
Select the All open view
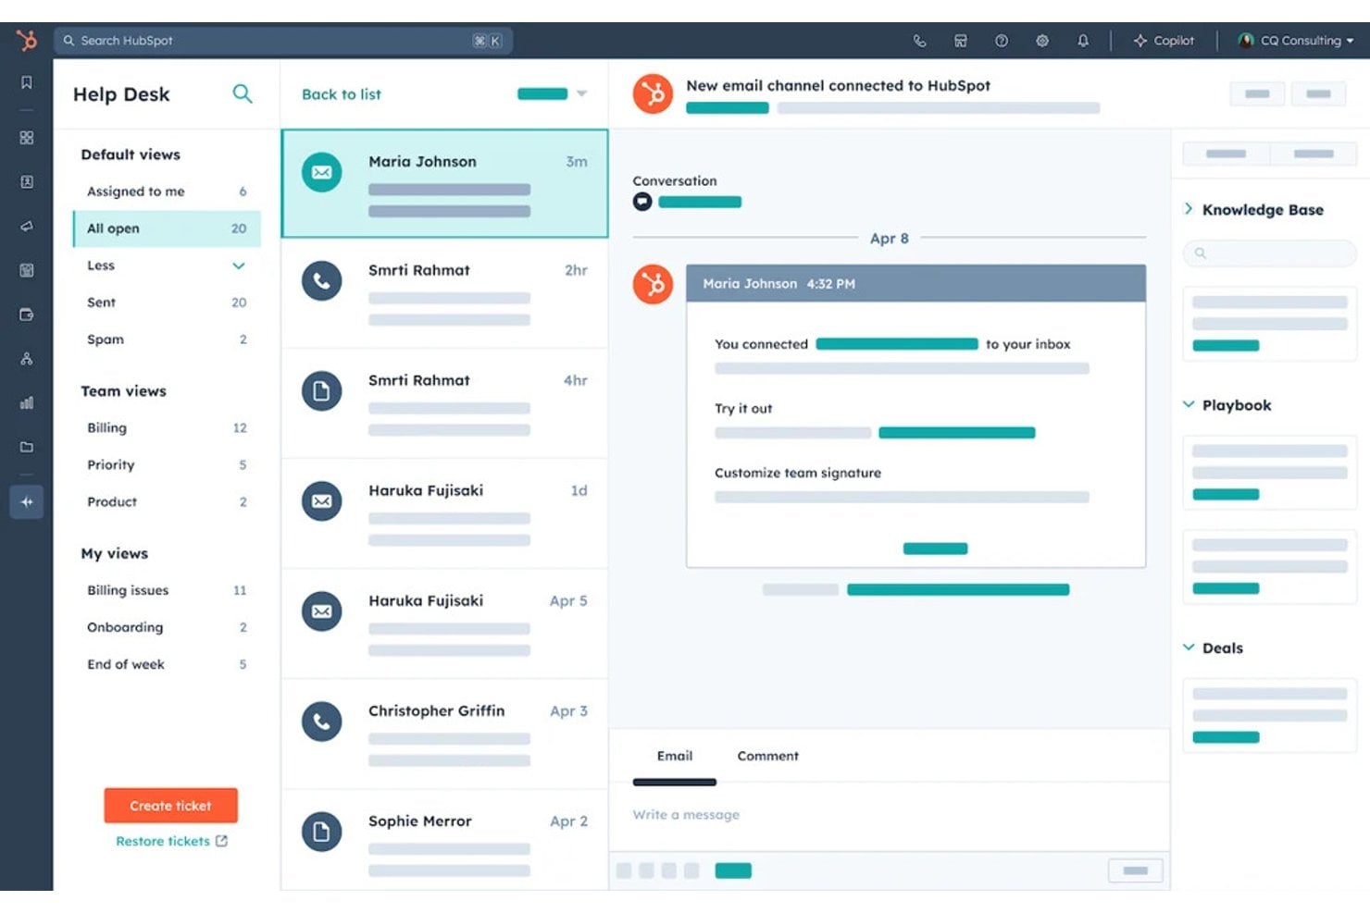coord(167,228)
